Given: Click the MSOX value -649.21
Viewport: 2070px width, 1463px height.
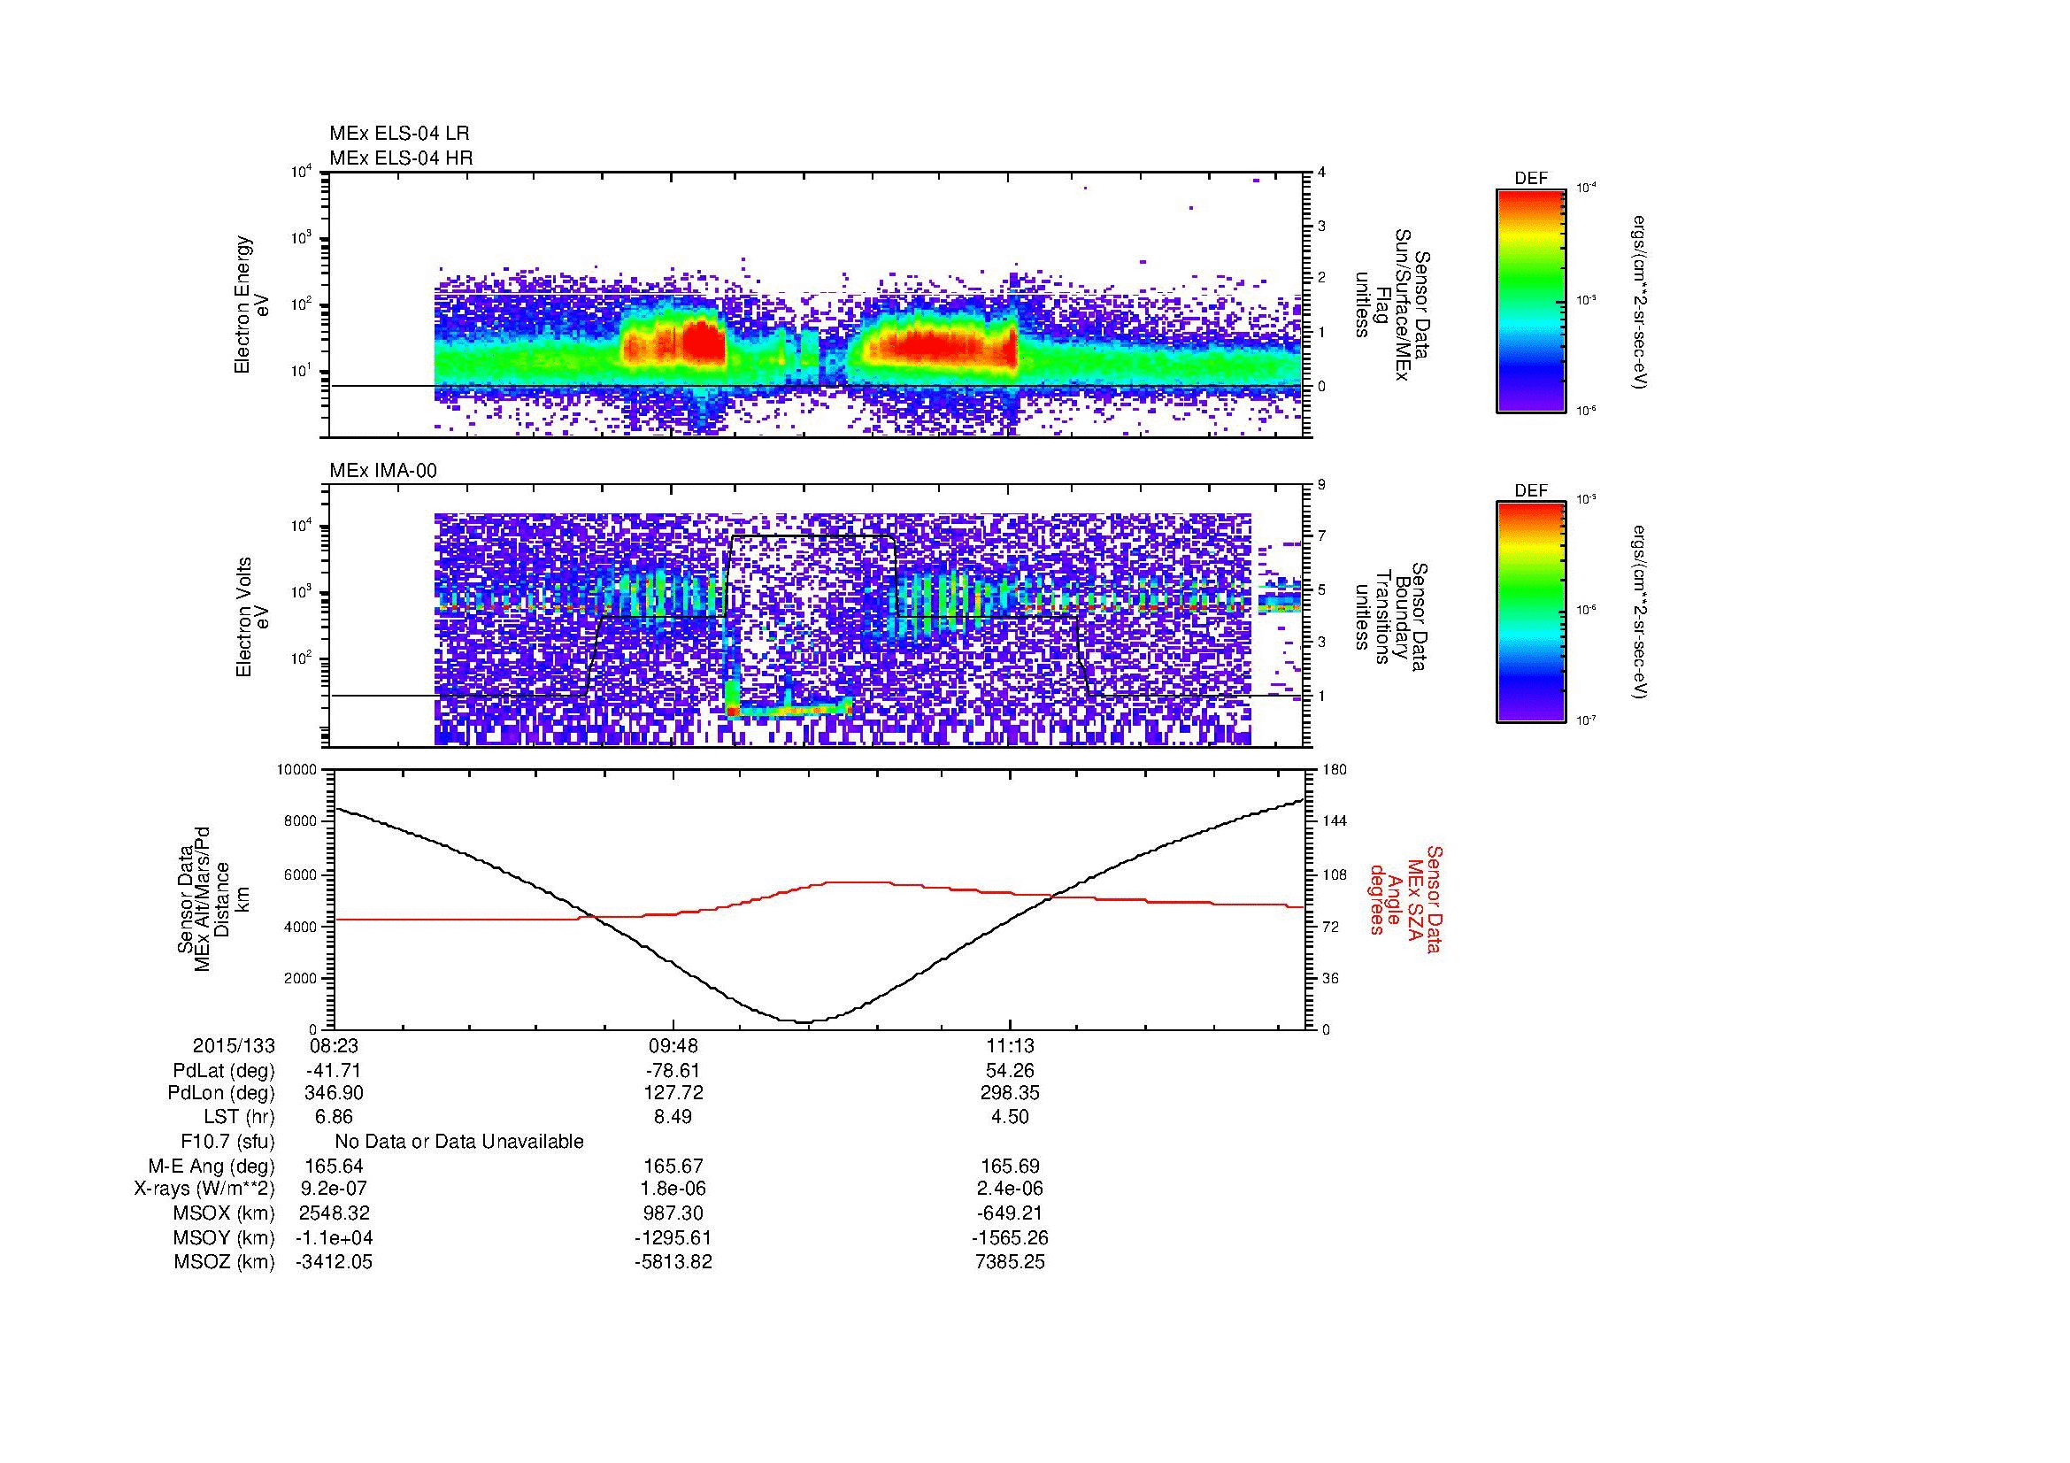Looking at the screenshot, I should pyautogui.click(x=1010, y=1213).
